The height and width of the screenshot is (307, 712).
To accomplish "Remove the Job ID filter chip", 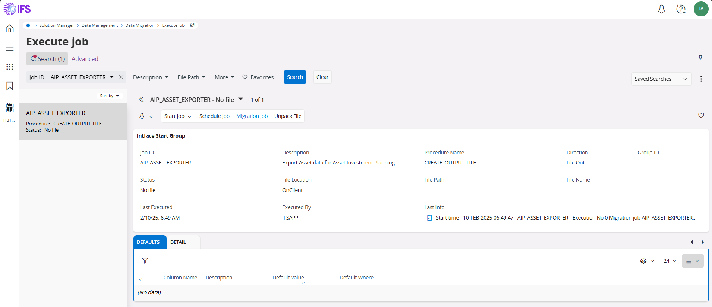I will coord(121,77).
